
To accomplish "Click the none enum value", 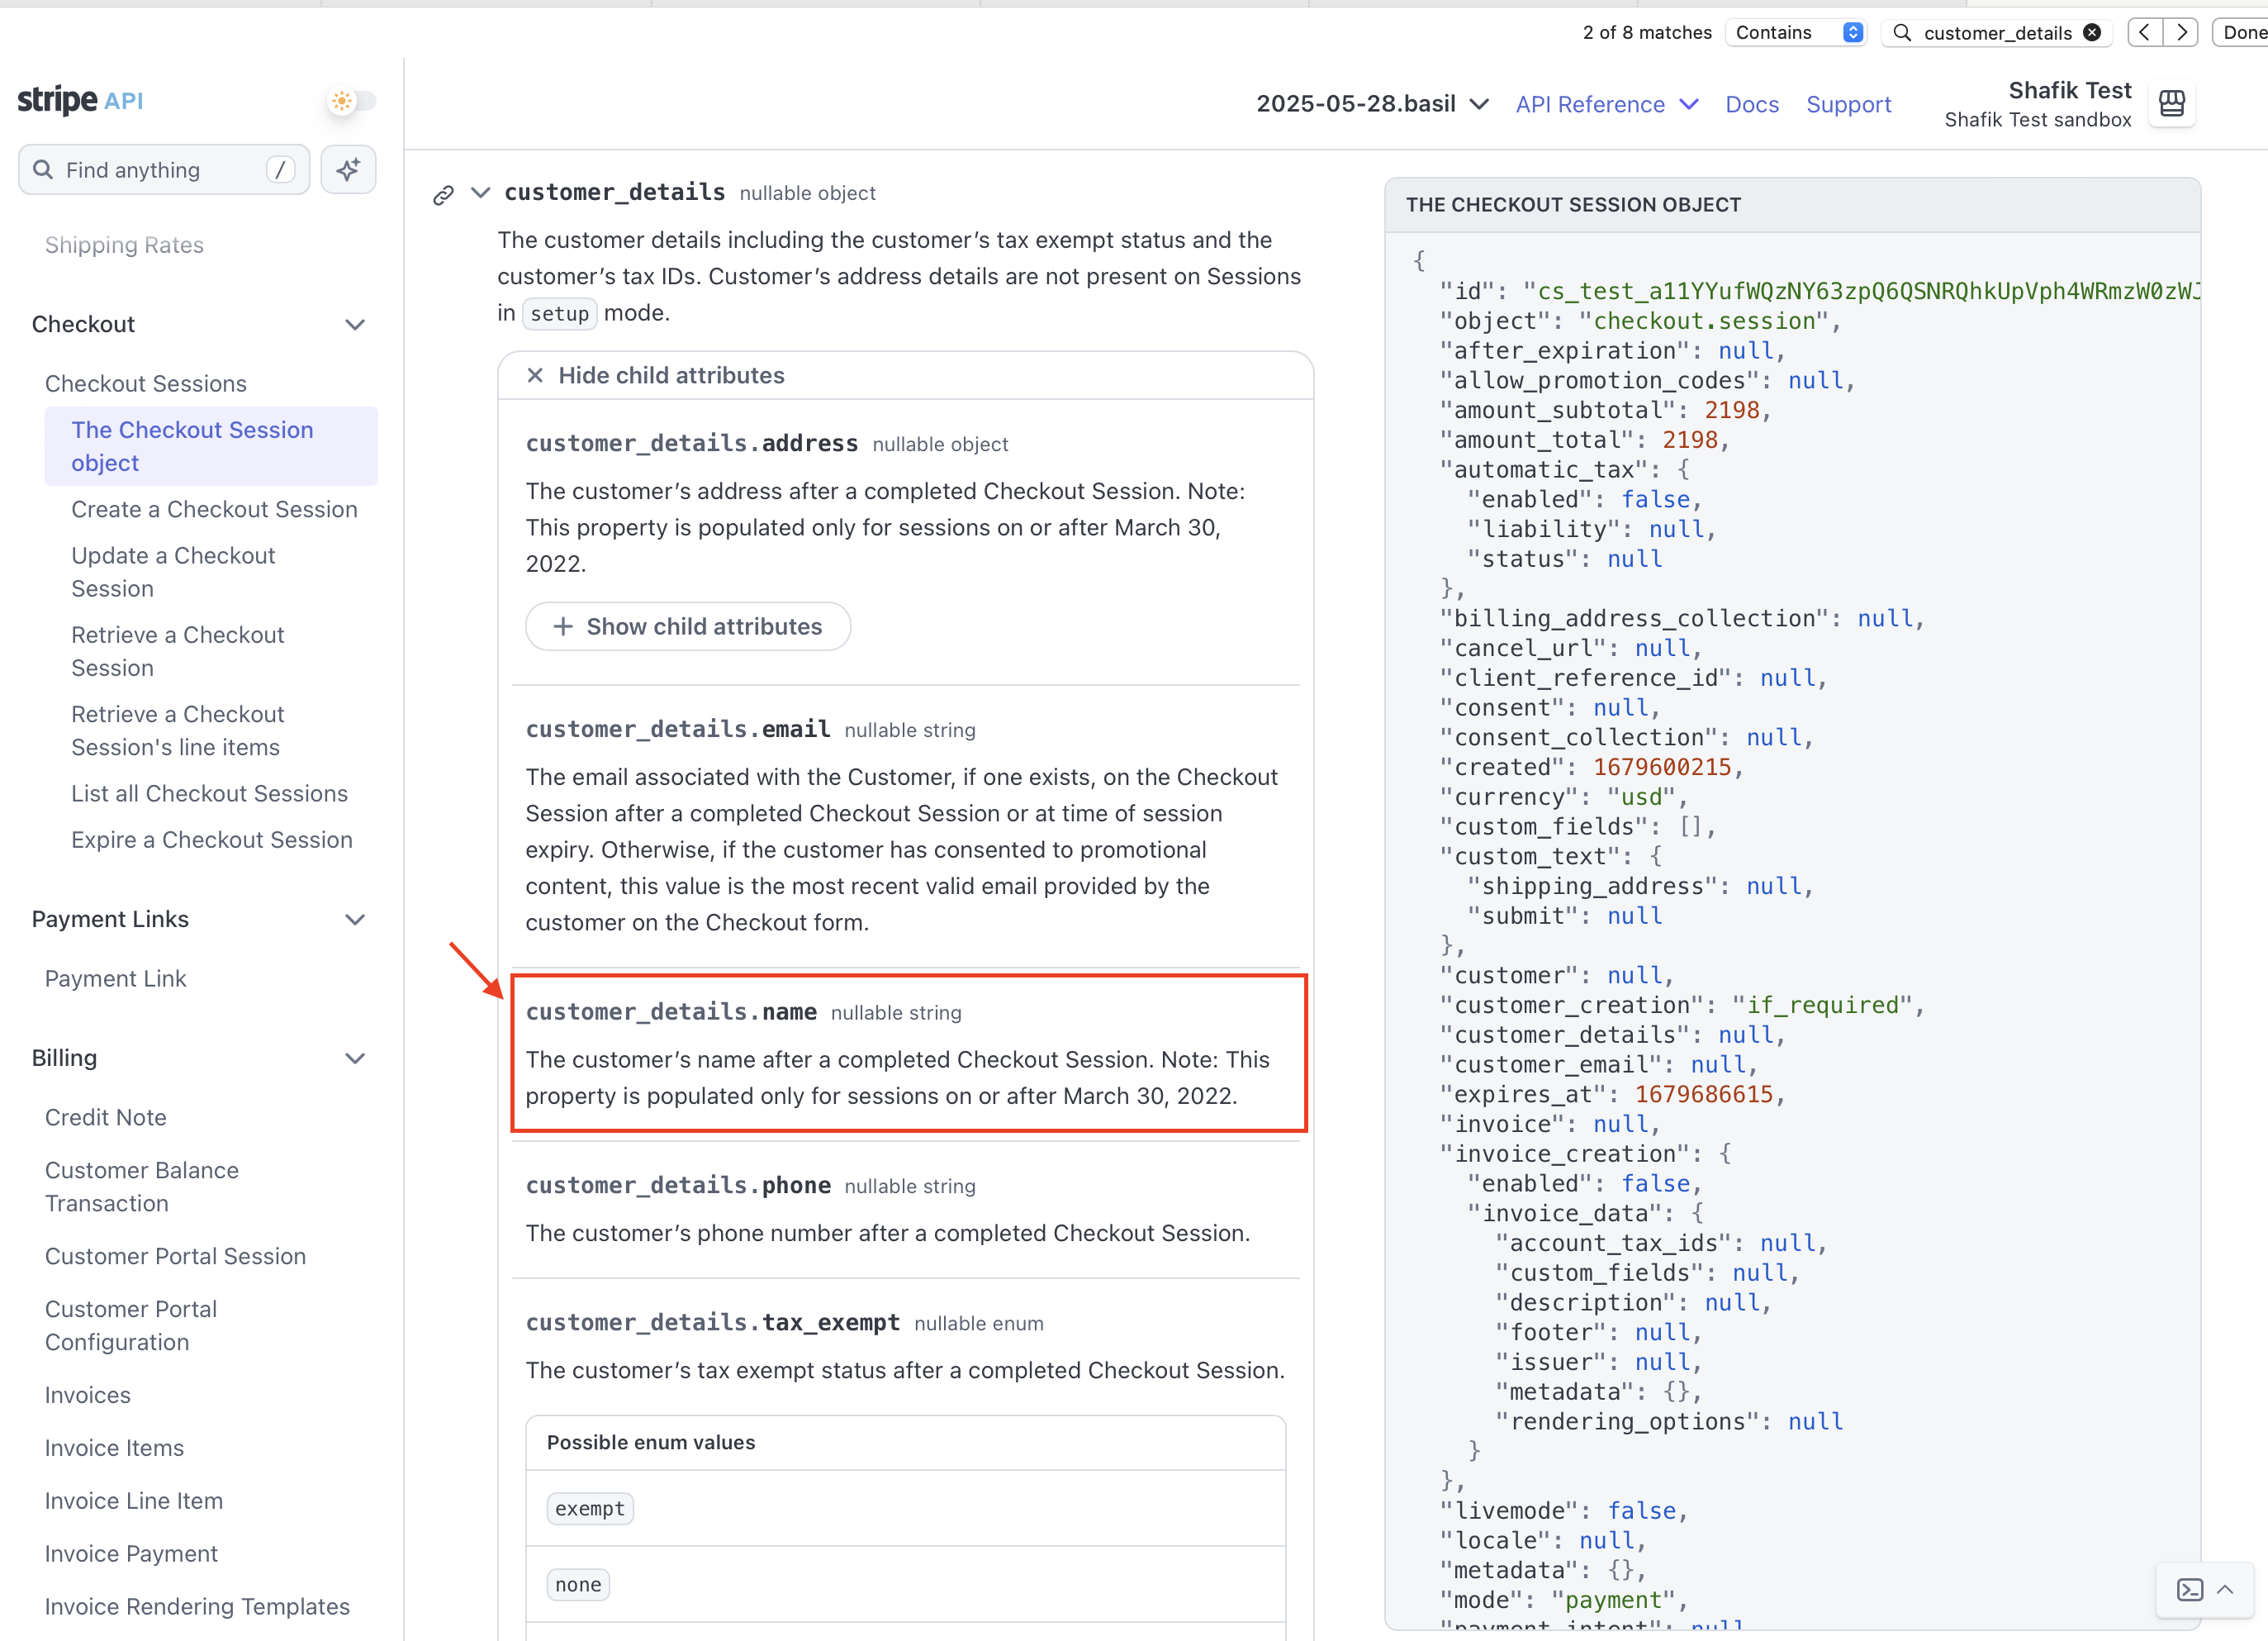I will pos(578,1585).
